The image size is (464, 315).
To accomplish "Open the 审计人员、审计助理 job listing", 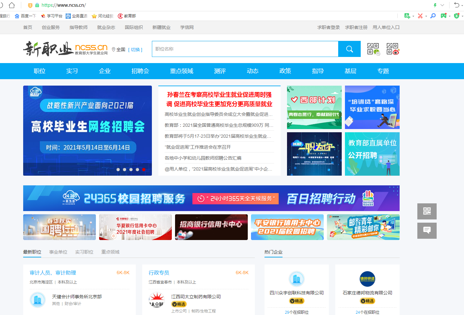I will tap(53, 273).
